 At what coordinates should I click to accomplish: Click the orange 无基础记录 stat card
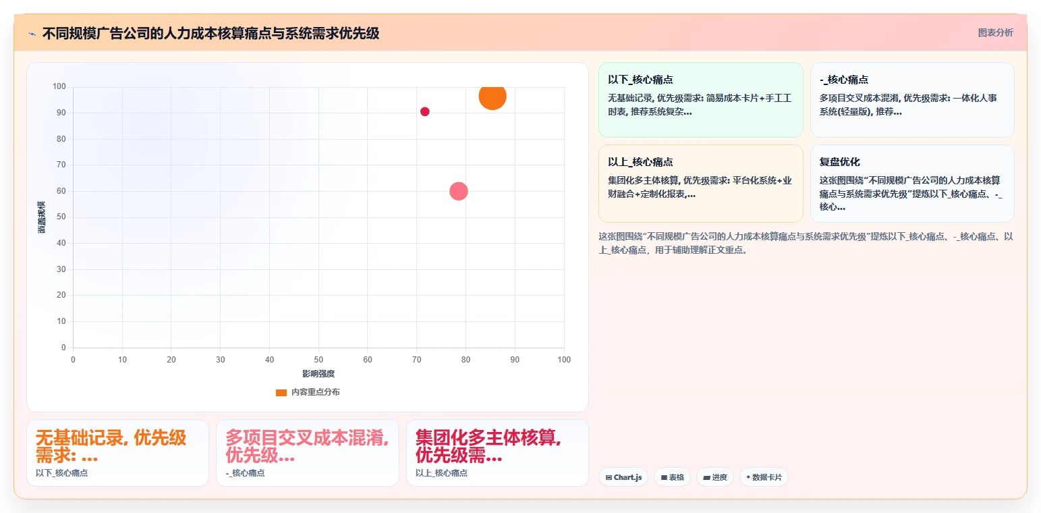click(x=117, y=453)
